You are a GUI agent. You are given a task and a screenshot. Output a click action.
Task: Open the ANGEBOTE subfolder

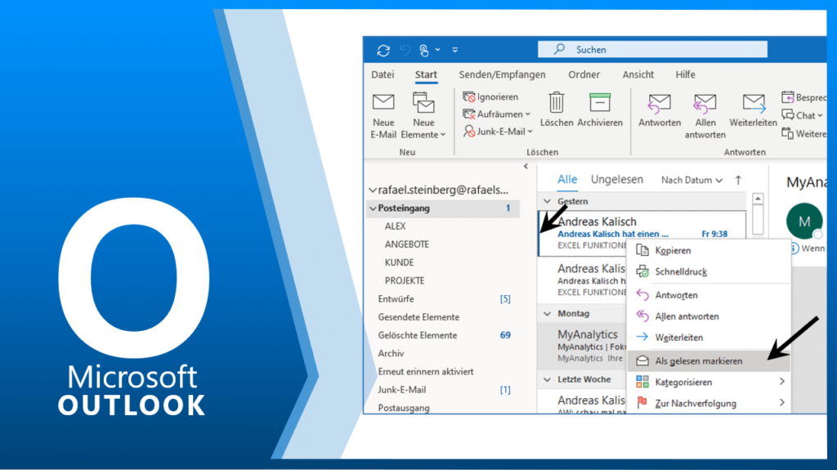pos(407,244)
